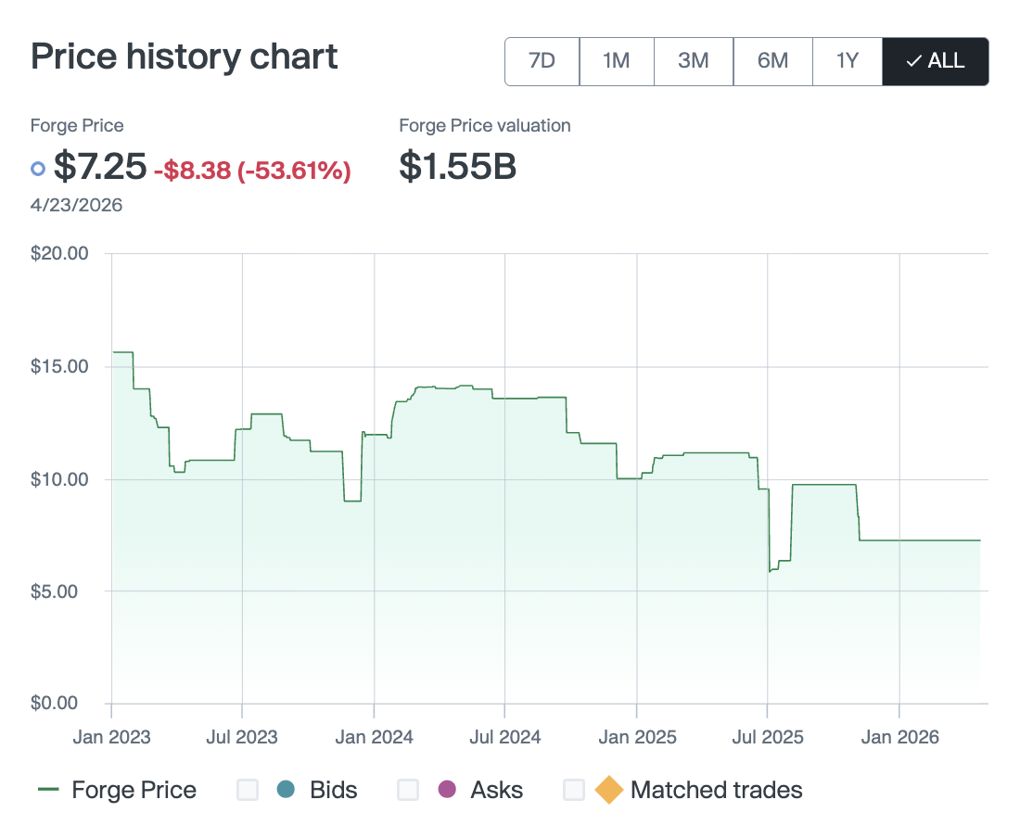Switch to the 7D time range
Viewport: 1020px width, 838px height.
pos(542,61)
